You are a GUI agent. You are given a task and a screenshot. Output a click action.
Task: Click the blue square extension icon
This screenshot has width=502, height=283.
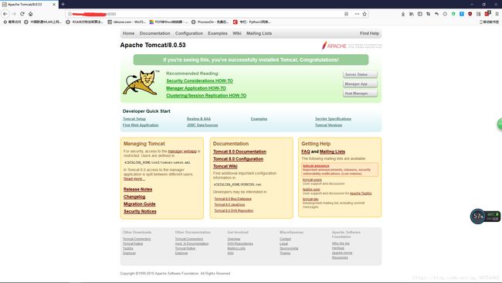[x=461, y=14]
